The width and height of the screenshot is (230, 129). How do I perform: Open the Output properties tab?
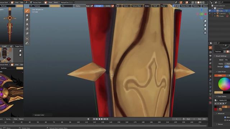[211, 56]
